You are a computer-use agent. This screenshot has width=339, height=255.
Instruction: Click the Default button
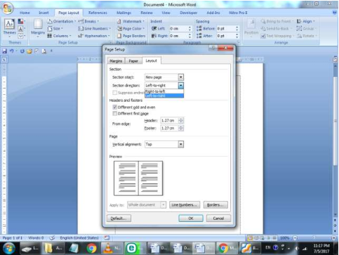119,218
